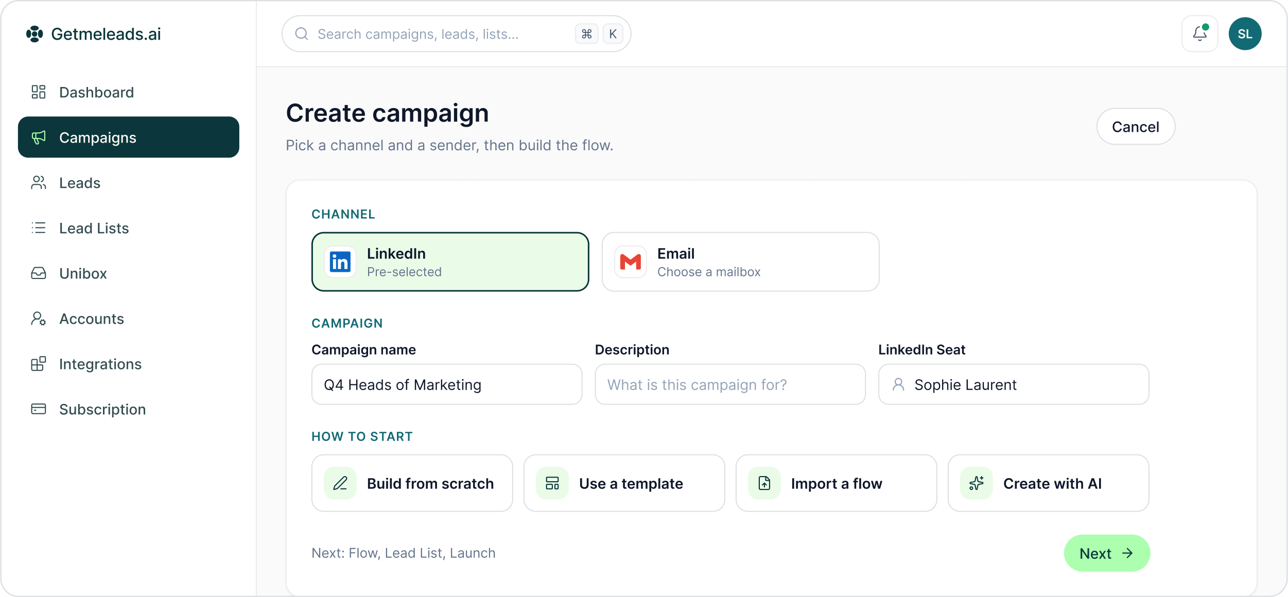Open the SL user avatar menu
This screenshot has height=597, width=1288.
pyautogui.click(x=1245, y=34)
